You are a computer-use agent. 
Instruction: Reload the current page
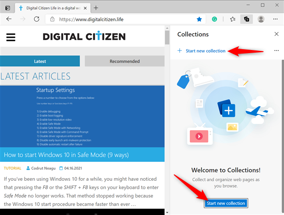[x=36, y=19]
